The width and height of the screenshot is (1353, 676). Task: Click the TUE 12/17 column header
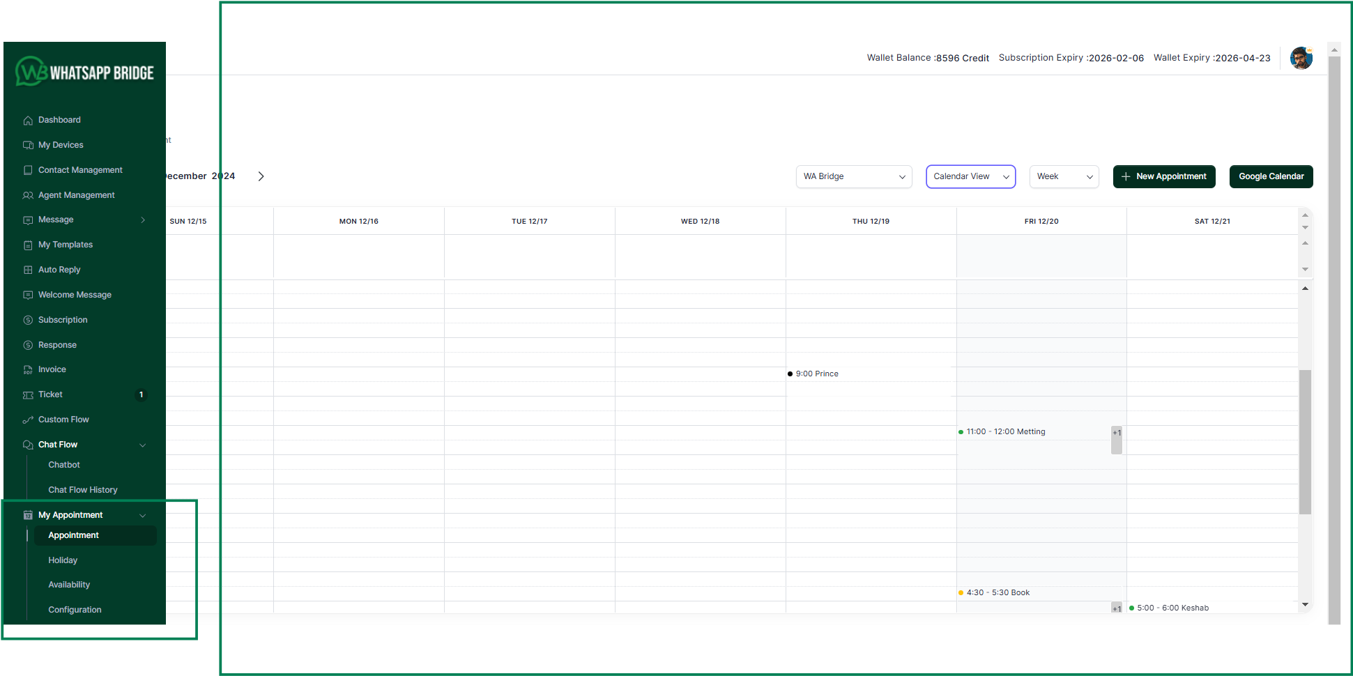(530, 221)
